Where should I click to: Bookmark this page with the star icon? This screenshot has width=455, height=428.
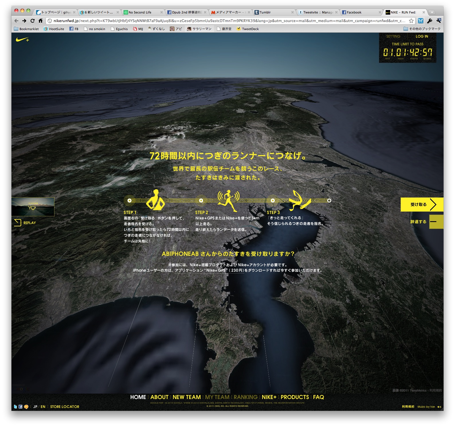coord(411,21)
